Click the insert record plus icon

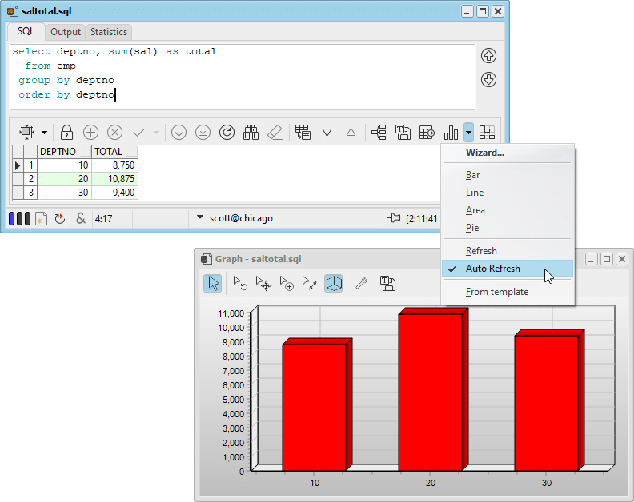point(90,132)
